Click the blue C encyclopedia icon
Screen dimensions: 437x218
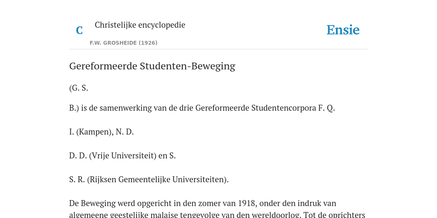pos(79,30)
